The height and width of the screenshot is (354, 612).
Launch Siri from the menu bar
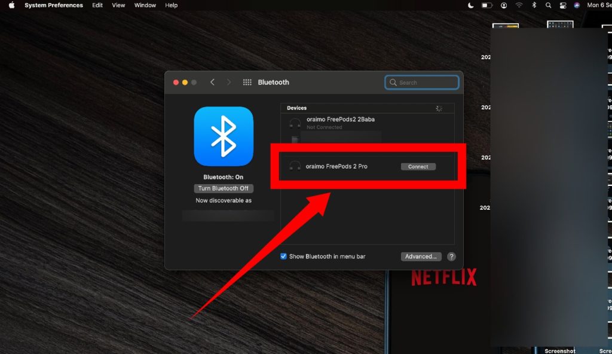pyautogui.click(x=577, y=5)
